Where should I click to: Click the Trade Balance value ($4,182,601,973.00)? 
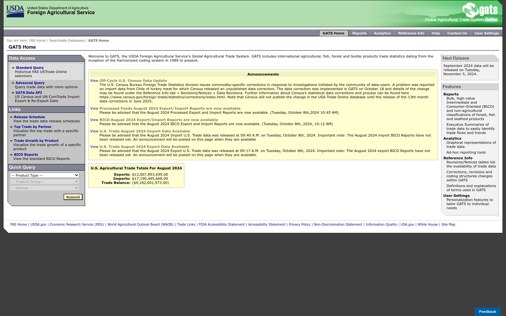click(x=150, y=183)
